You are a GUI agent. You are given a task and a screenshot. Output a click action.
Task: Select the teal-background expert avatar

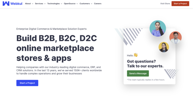coord(158,28)
